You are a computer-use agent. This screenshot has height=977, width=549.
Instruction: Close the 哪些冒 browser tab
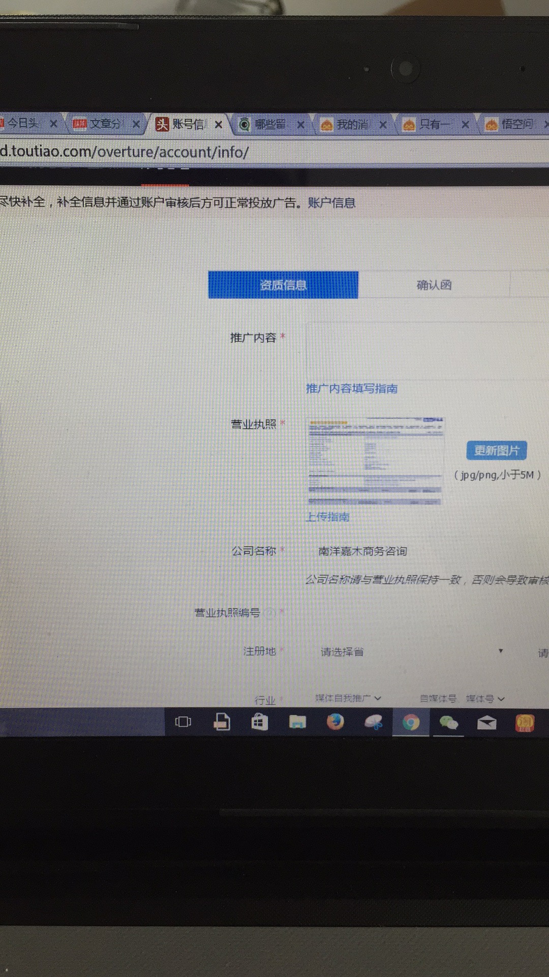tap(301, 125)
